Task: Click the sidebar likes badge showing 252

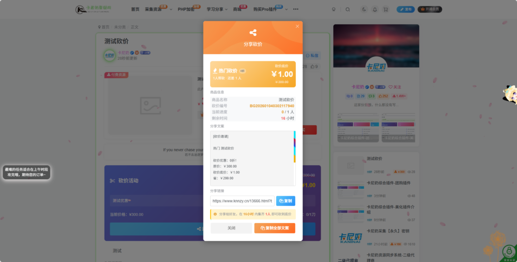Action: click(384, 96)
